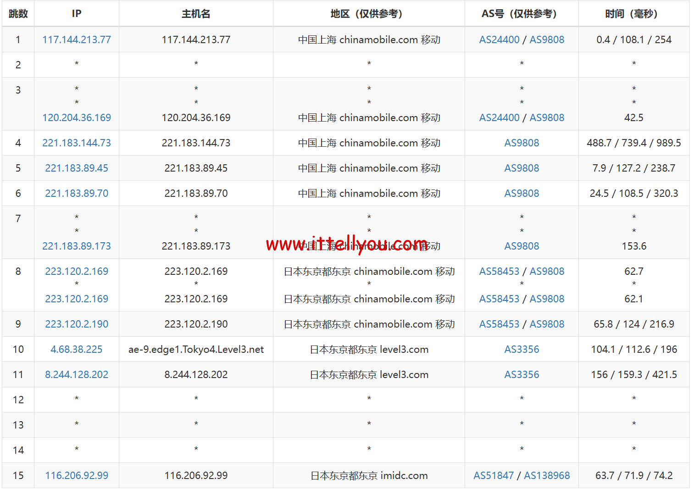Click AS24400 link in hop 1 row
Screen dimensions: 694x490
(499, 39)
